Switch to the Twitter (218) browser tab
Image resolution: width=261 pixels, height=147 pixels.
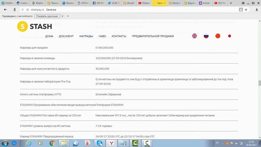(114, 3)
